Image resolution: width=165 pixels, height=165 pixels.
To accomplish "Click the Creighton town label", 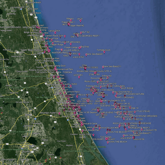I will 74,134.
